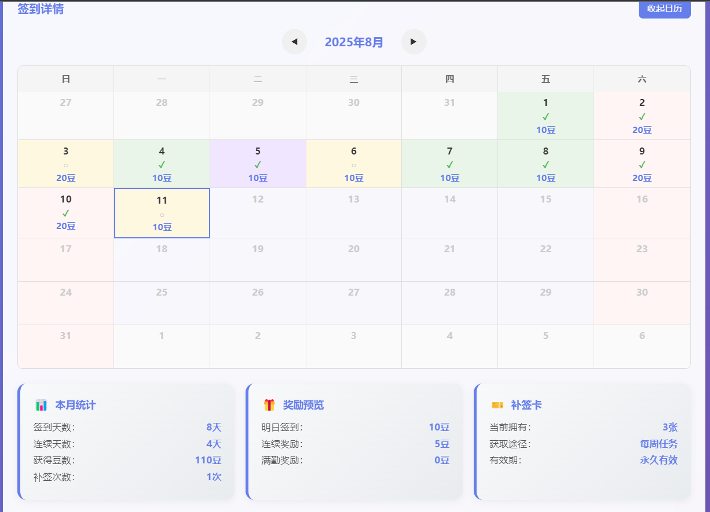This screenshot has width=710, height=512.
Task: Select future date August 12
Action: click(x=258, y=213)
